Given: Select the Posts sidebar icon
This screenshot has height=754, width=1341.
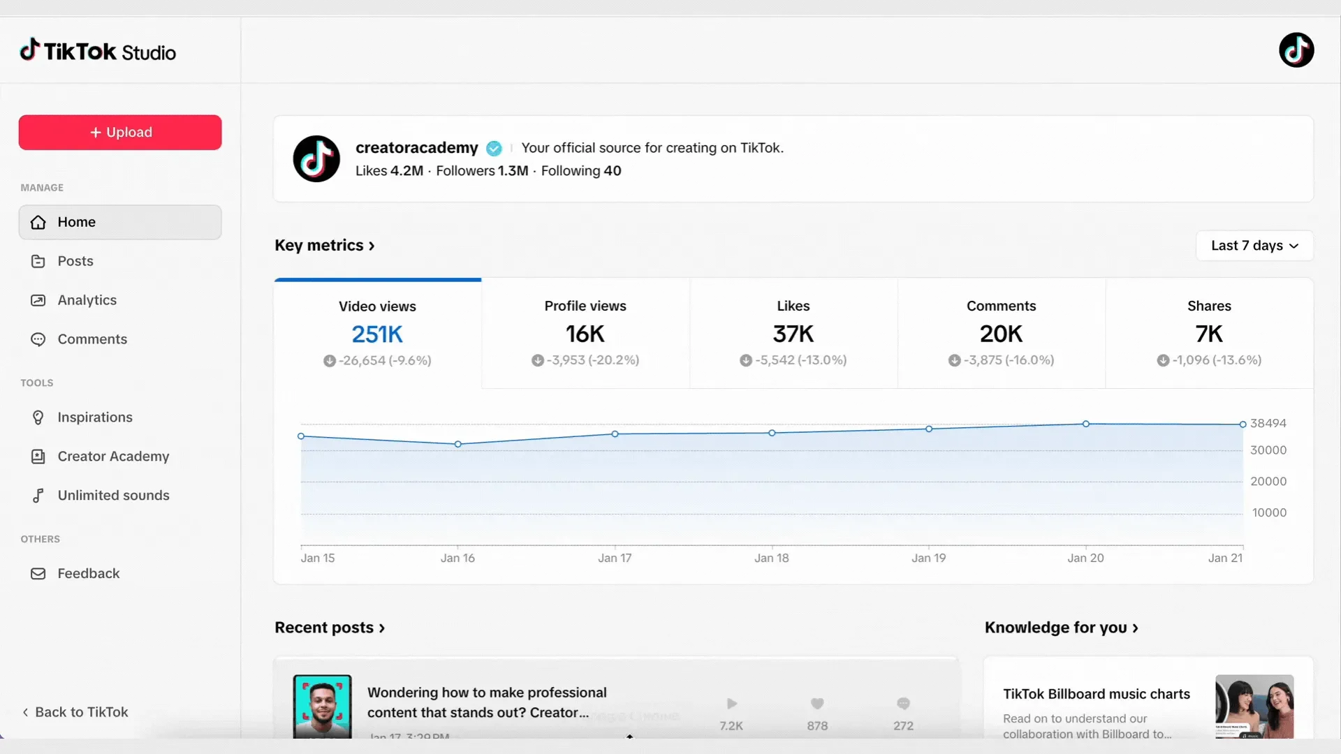Looking at the screenshot, I should 38,260.
